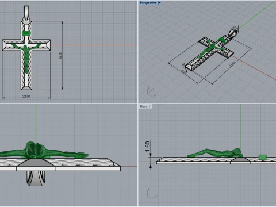The image size is (276, 207).
Task: Select the 22.00 width dimension text
Action: point(26,96)
